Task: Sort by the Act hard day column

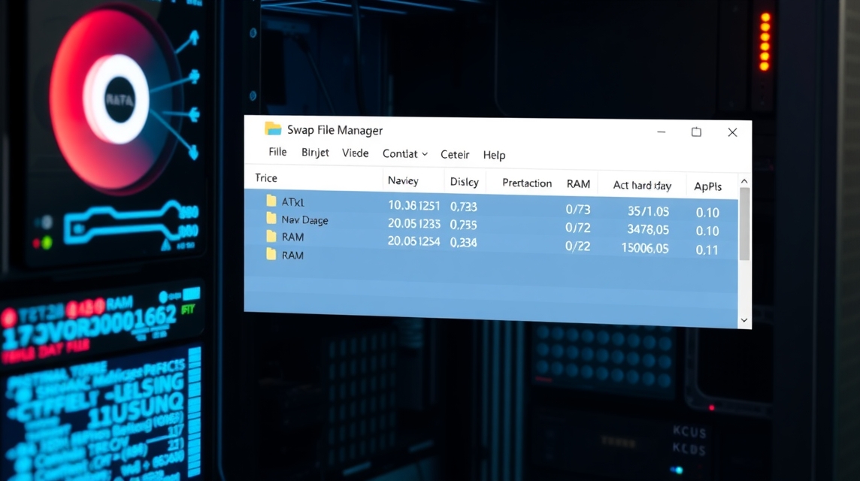Action: [642, 185]
